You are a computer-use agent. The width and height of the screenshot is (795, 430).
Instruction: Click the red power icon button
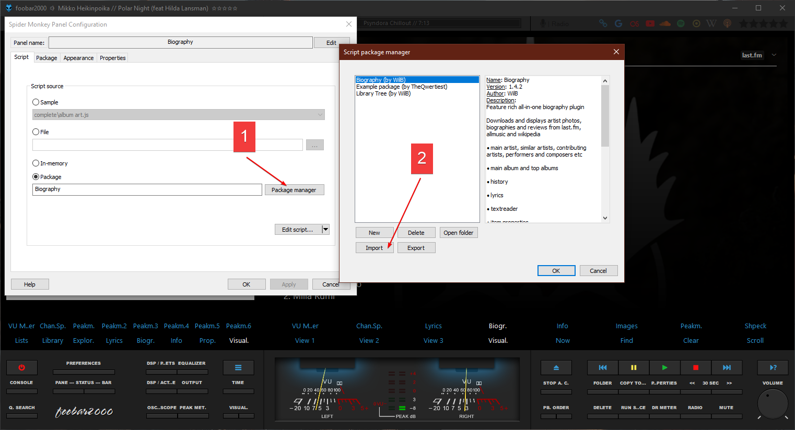point(21,367)
